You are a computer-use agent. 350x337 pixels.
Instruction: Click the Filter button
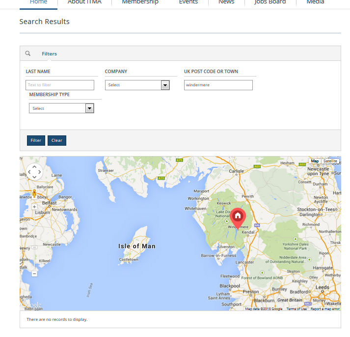click(x=36, y=140)
